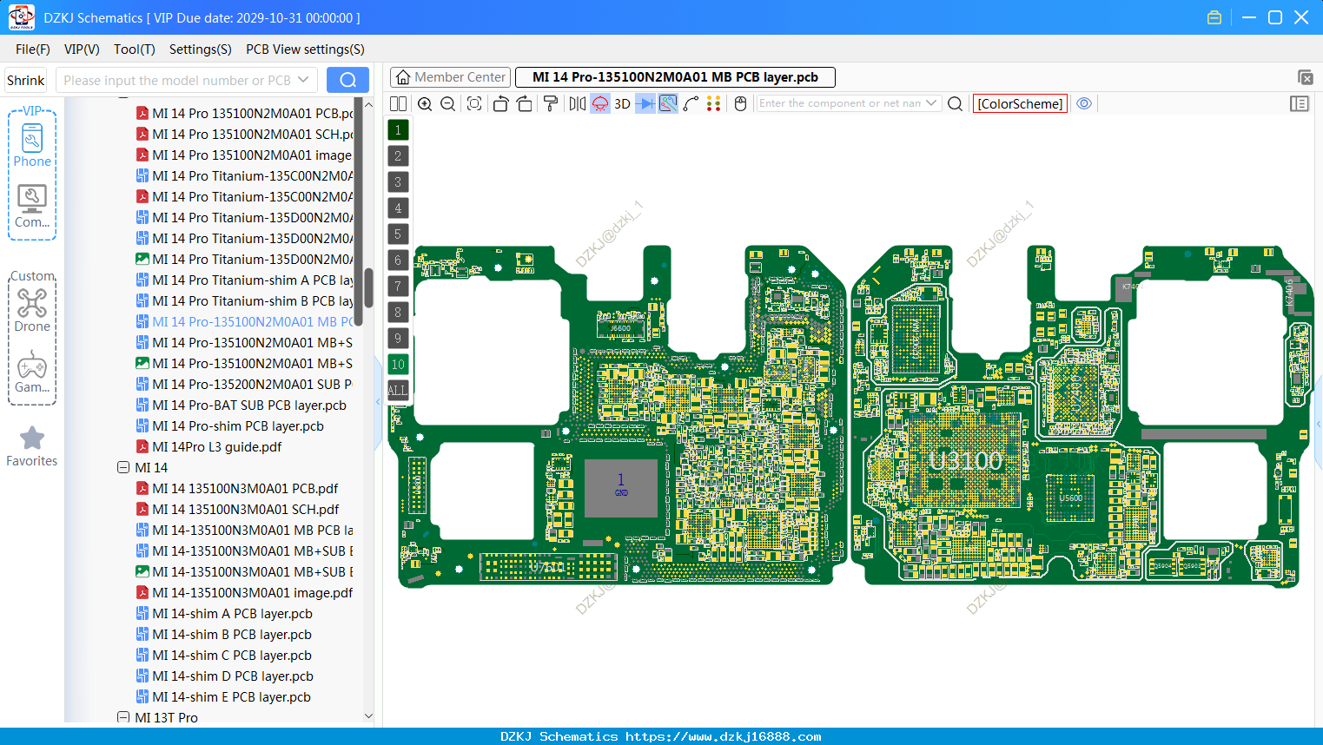1323x745 pixels.
Task: Open the right side panel icon
Action: click(1300, 103)
